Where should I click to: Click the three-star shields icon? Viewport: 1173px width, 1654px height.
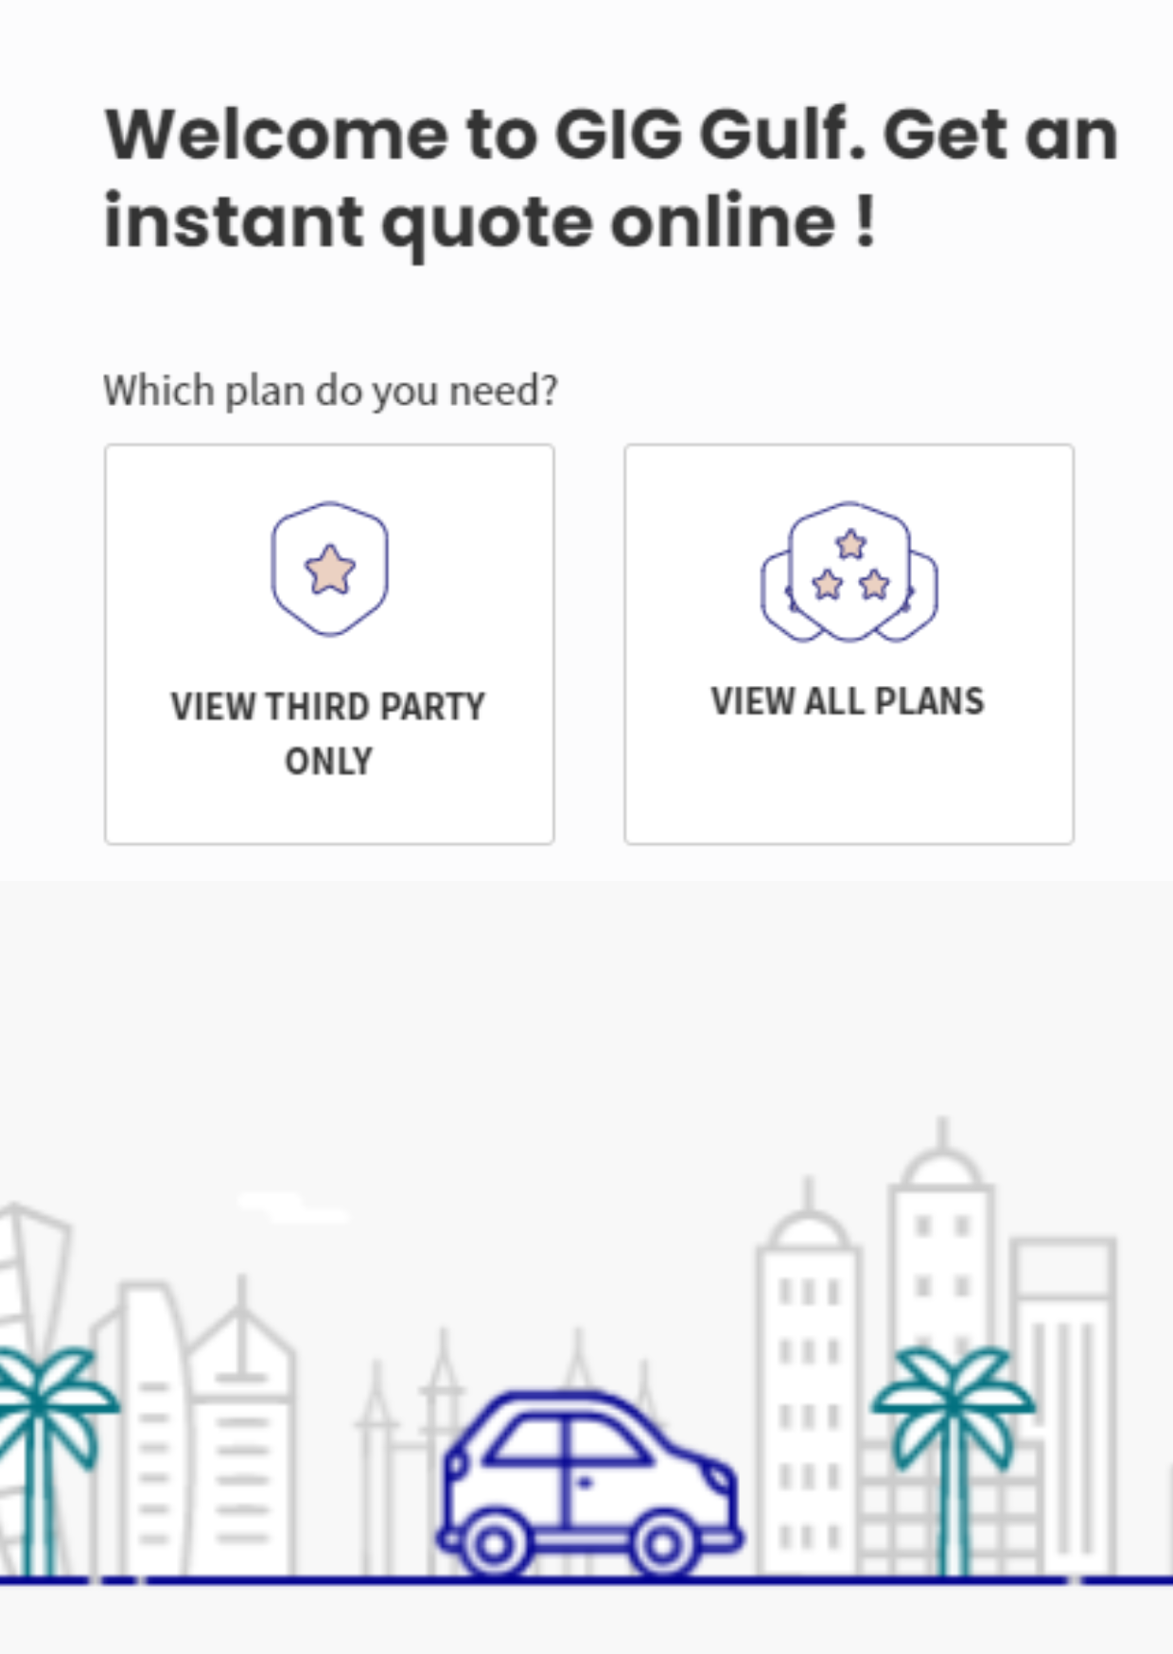(849, 572)
